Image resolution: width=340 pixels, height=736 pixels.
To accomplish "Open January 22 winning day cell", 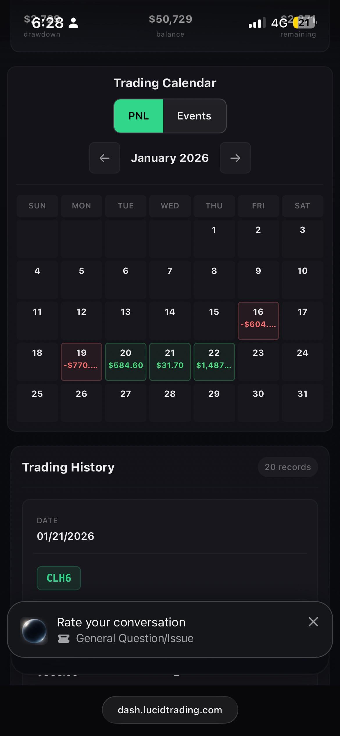I will coord(214,362).
